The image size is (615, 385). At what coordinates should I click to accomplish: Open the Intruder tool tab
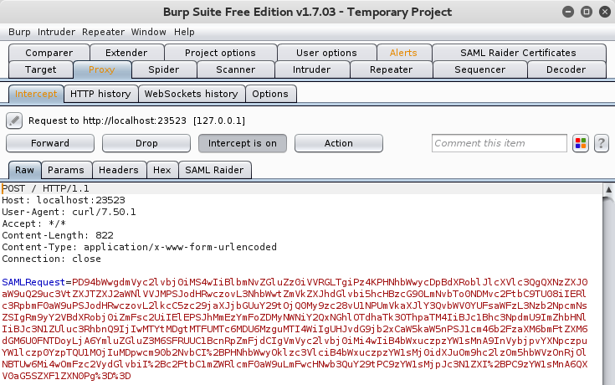[311, 69]
